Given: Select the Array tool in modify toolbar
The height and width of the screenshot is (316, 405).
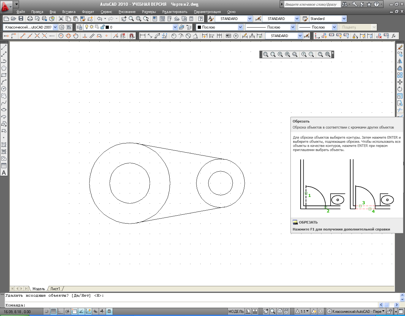Looking at the screenshot, I should point(400,75).
